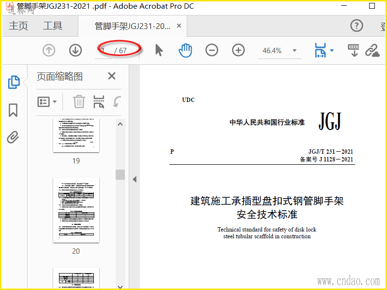Select page 19 thumbnail
387x290 pixels.
[x=76, y=135]
